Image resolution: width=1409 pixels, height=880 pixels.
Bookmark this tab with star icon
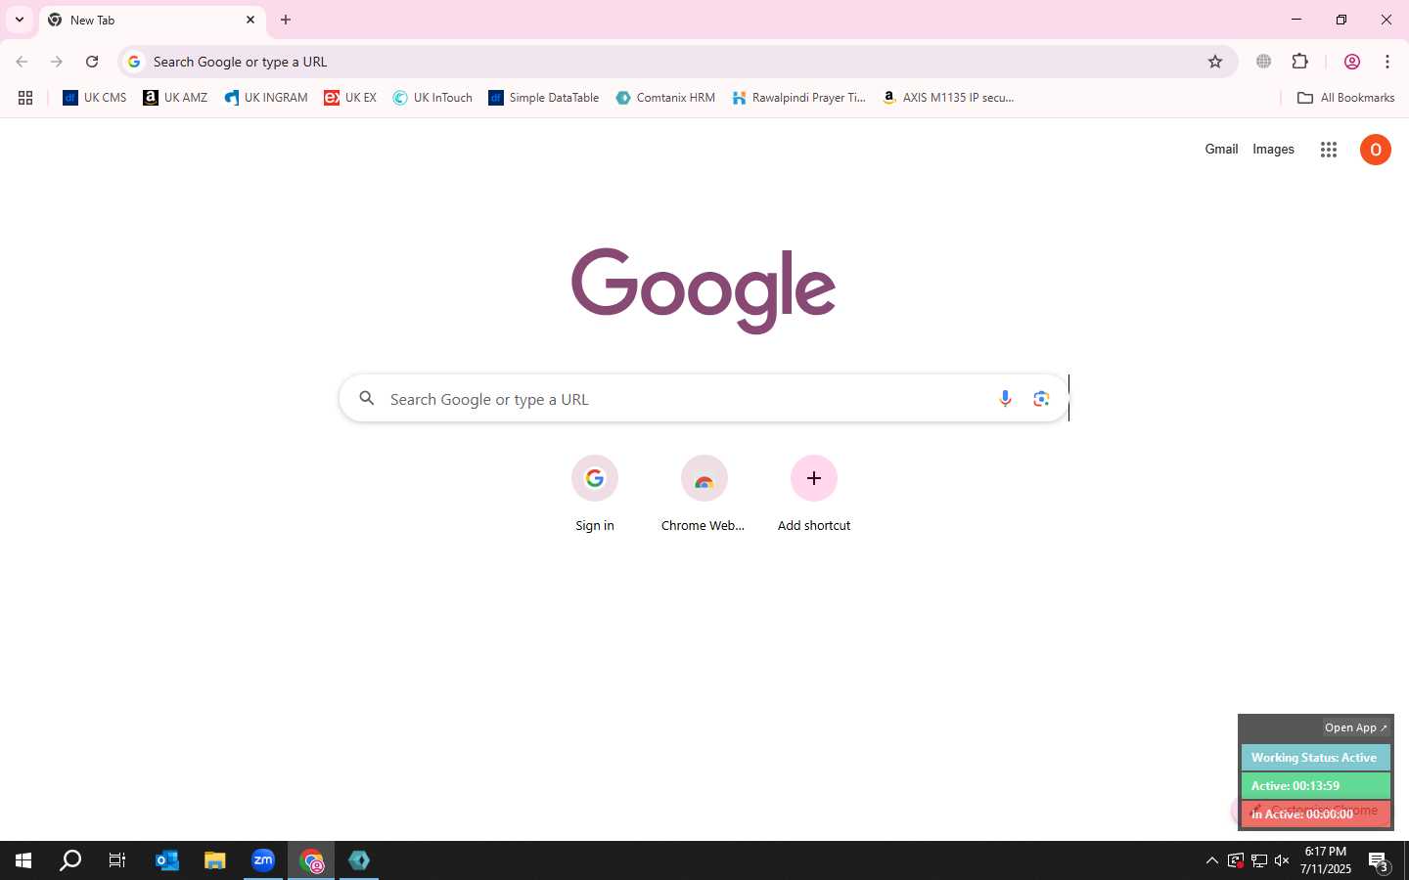[x=1215, y=62]
